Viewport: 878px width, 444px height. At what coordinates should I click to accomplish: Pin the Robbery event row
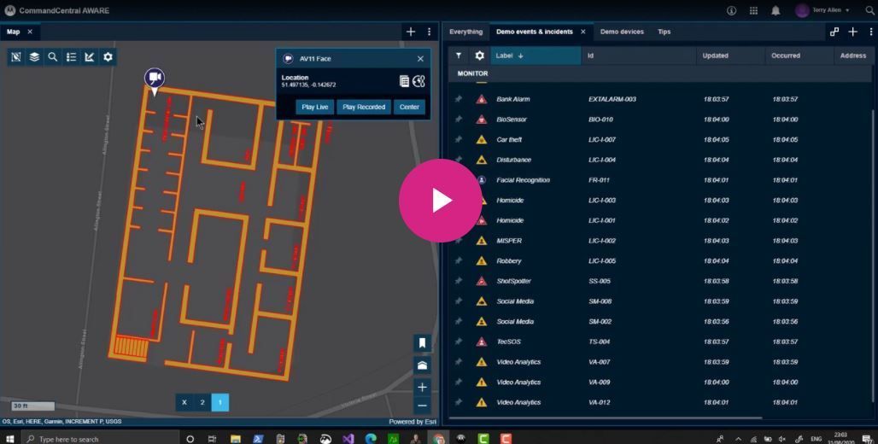(x=459, y=261)
